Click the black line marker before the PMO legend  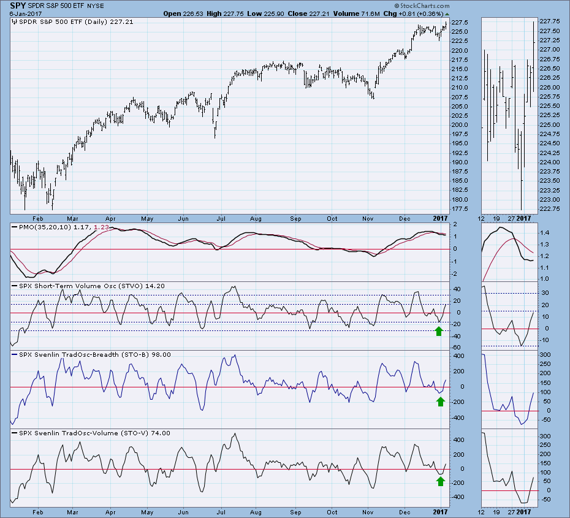15,227
